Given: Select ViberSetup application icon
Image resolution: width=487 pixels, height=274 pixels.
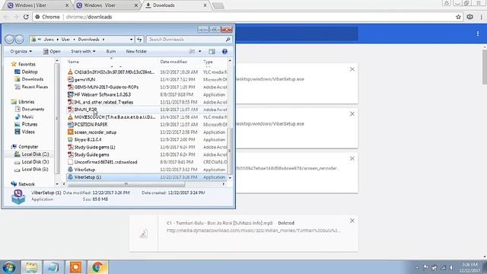Looking at the screenshot, I should click(x=71, y=170).
